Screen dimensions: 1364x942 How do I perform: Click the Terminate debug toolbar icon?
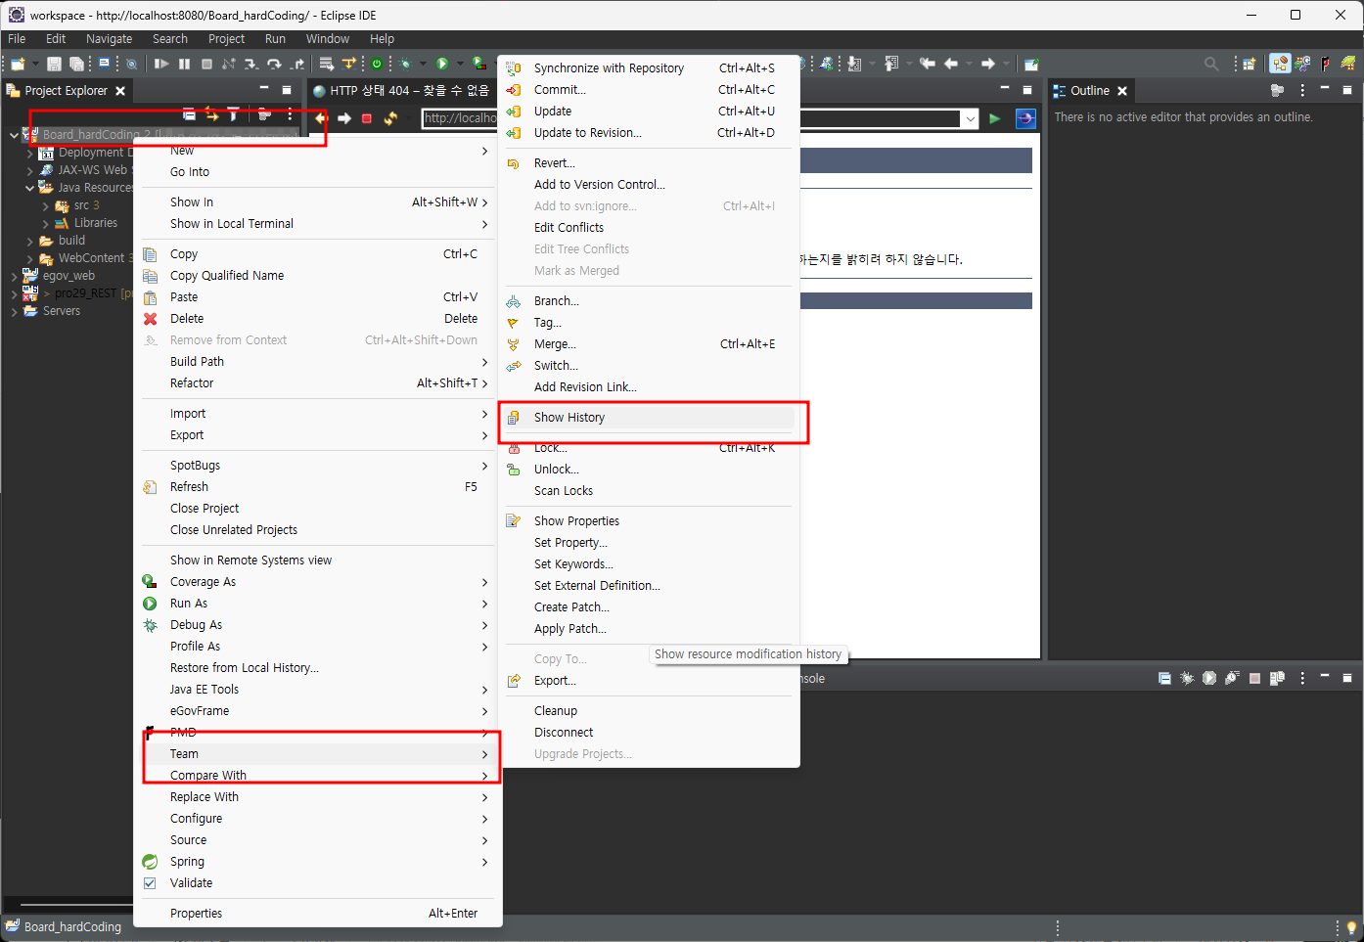tap(206, 64)
